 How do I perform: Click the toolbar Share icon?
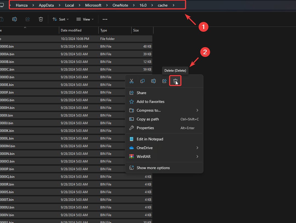(28, 19)
